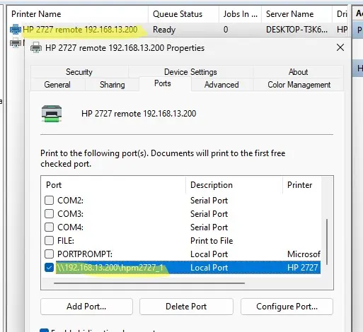Click the Add Port... button
Image resolution: width=363 pixels, height=332 pixels.
tap(86, 307)
